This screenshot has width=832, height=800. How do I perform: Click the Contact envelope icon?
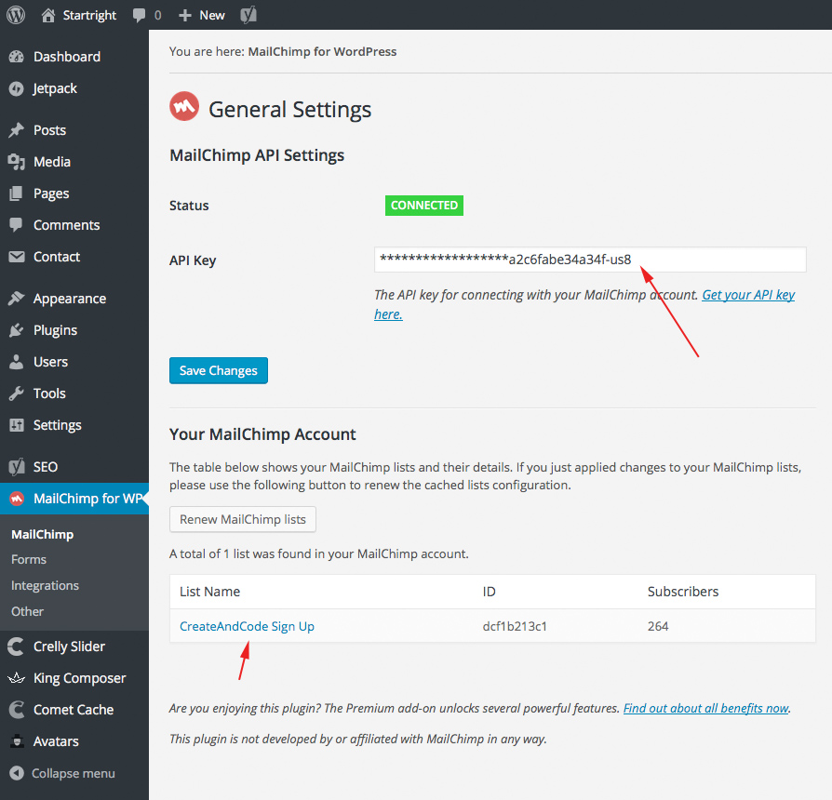pyautogui.click(x=17, y=257)
